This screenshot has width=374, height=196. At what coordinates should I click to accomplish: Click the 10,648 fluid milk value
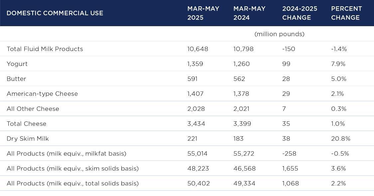[x=197, y=49]
